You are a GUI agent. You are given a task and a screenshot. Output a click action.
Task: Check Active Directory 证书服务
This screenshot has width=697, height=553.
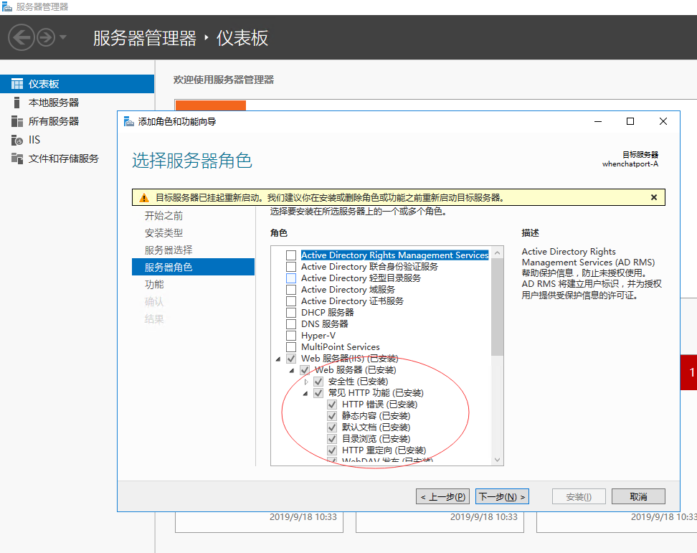coord(291,301)
